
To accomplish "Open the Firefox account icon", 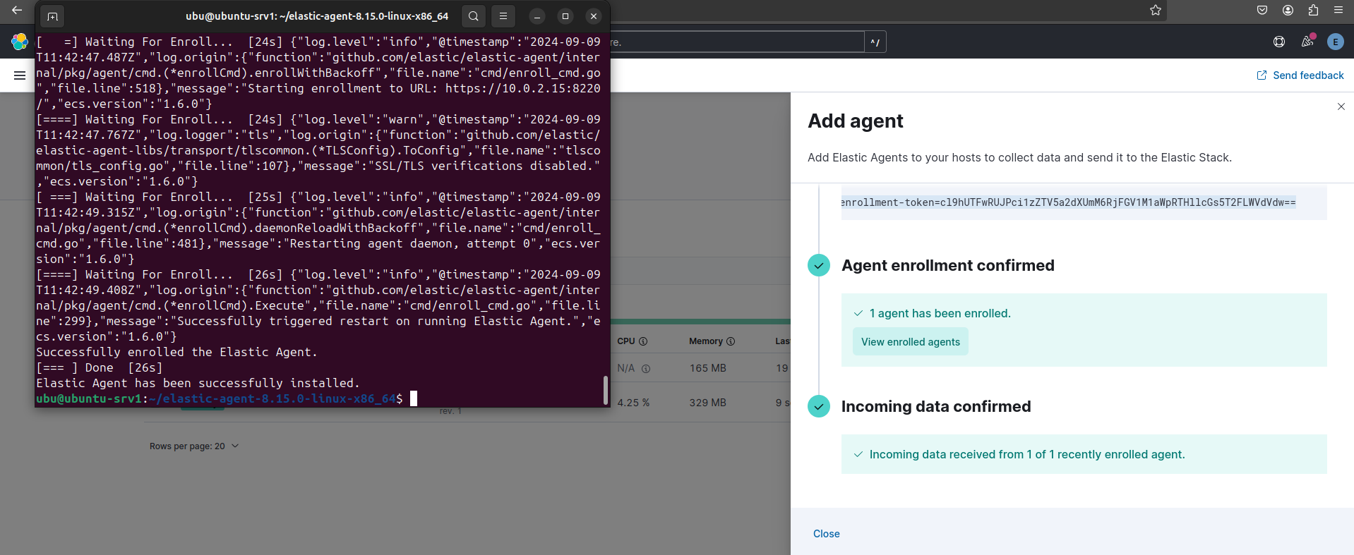I will tap(1288, 10).
